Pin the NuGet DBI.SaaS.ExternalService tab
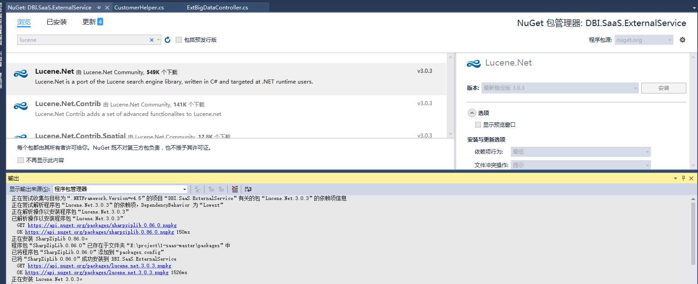The image size is (698, 284). point(99,8)
